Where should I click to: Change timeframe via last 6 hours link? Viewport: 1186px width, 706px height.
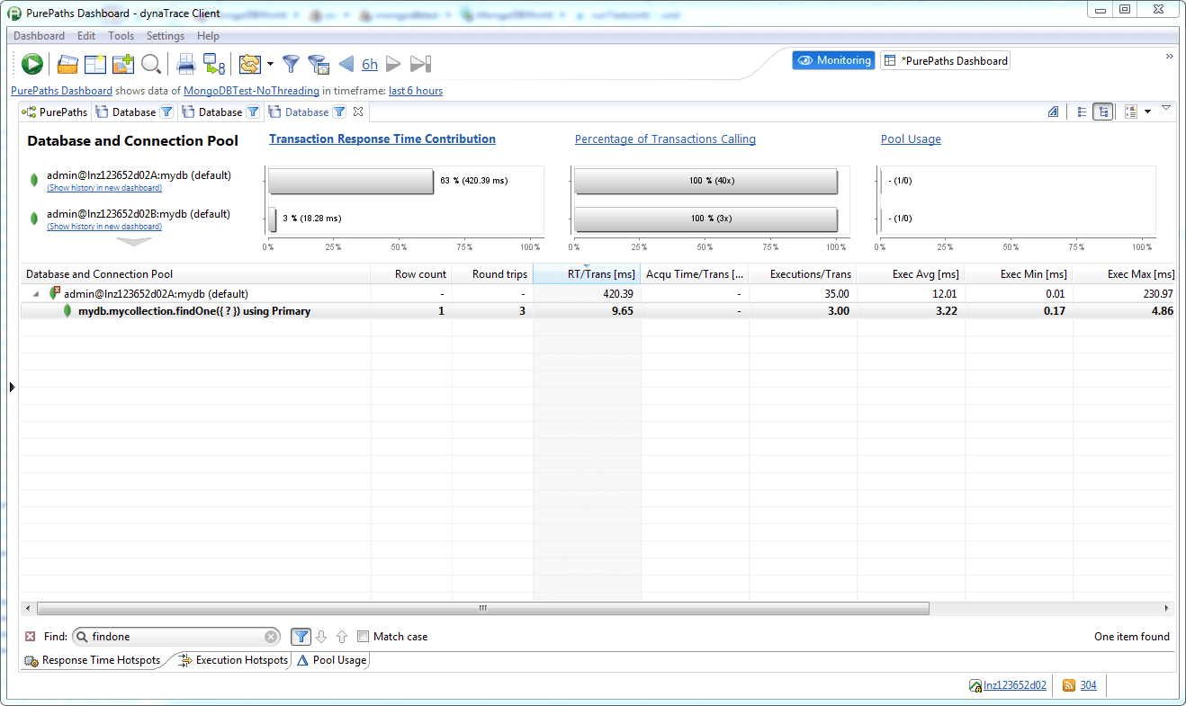[x=416, y=91]
